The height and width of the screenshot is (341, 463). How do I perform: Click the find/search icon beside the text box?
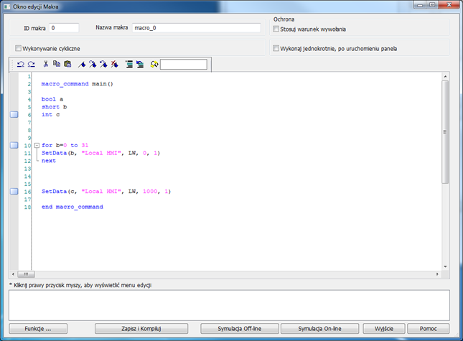[154, 64]
